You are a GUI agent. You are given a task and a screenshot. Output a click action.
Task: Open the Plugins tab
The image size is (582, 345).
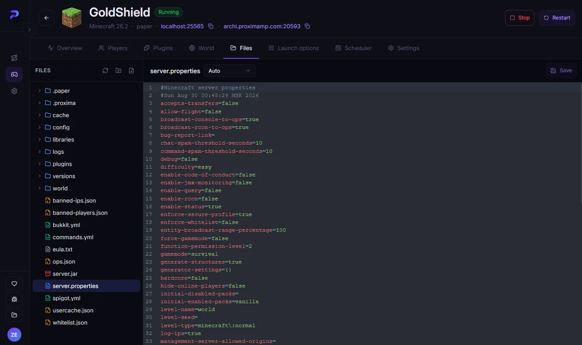click(158, 48)
